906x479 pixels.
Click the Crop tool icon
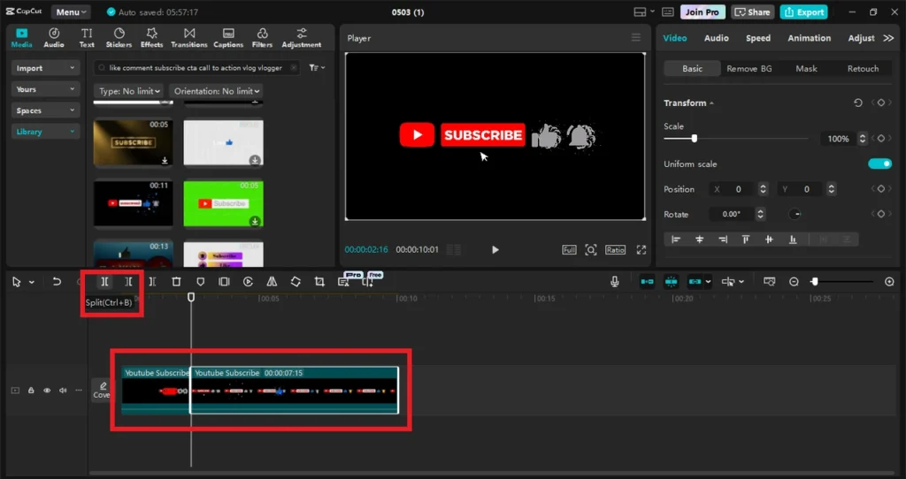[x=319, y=282]
